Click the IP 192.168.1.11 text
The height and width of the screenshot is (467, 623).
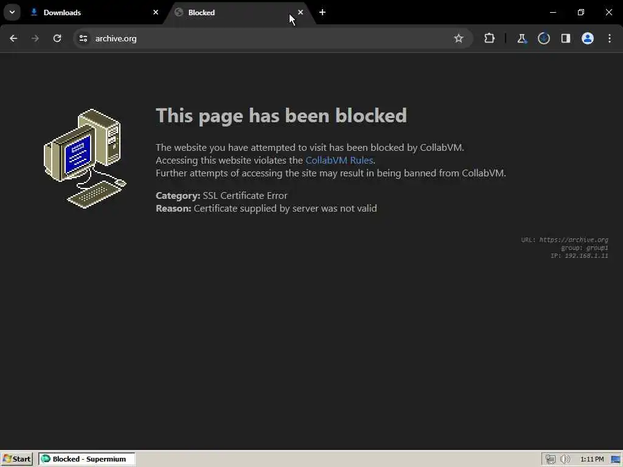coord(579,256)
